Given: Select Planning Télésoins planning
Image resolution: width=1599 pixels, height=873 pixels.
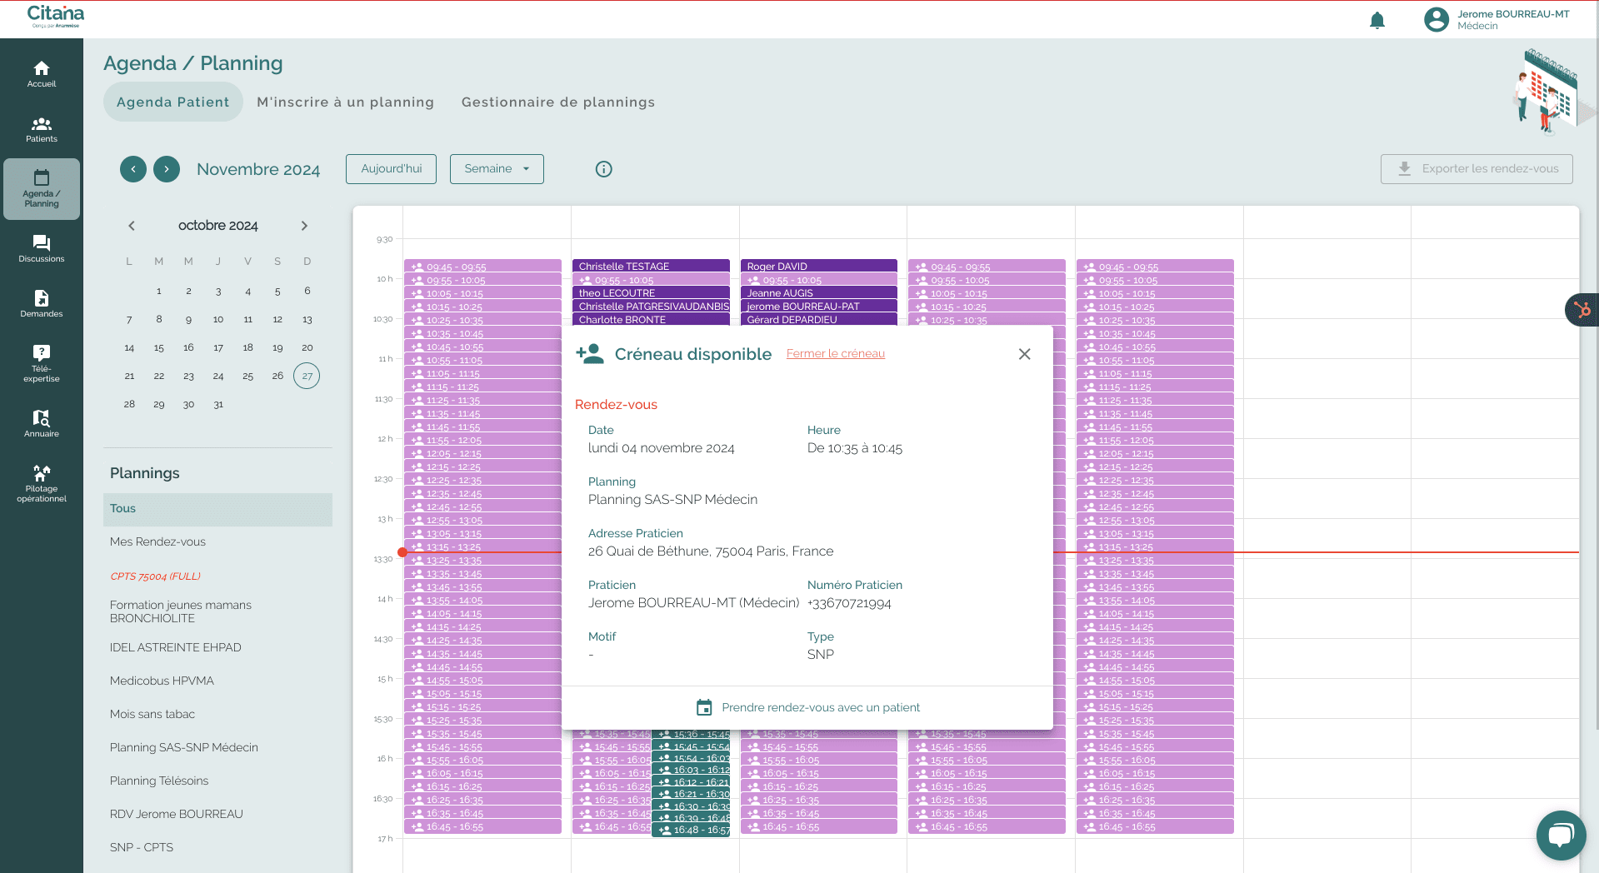Looking at the screenshot, I should (x=217, y=781).
